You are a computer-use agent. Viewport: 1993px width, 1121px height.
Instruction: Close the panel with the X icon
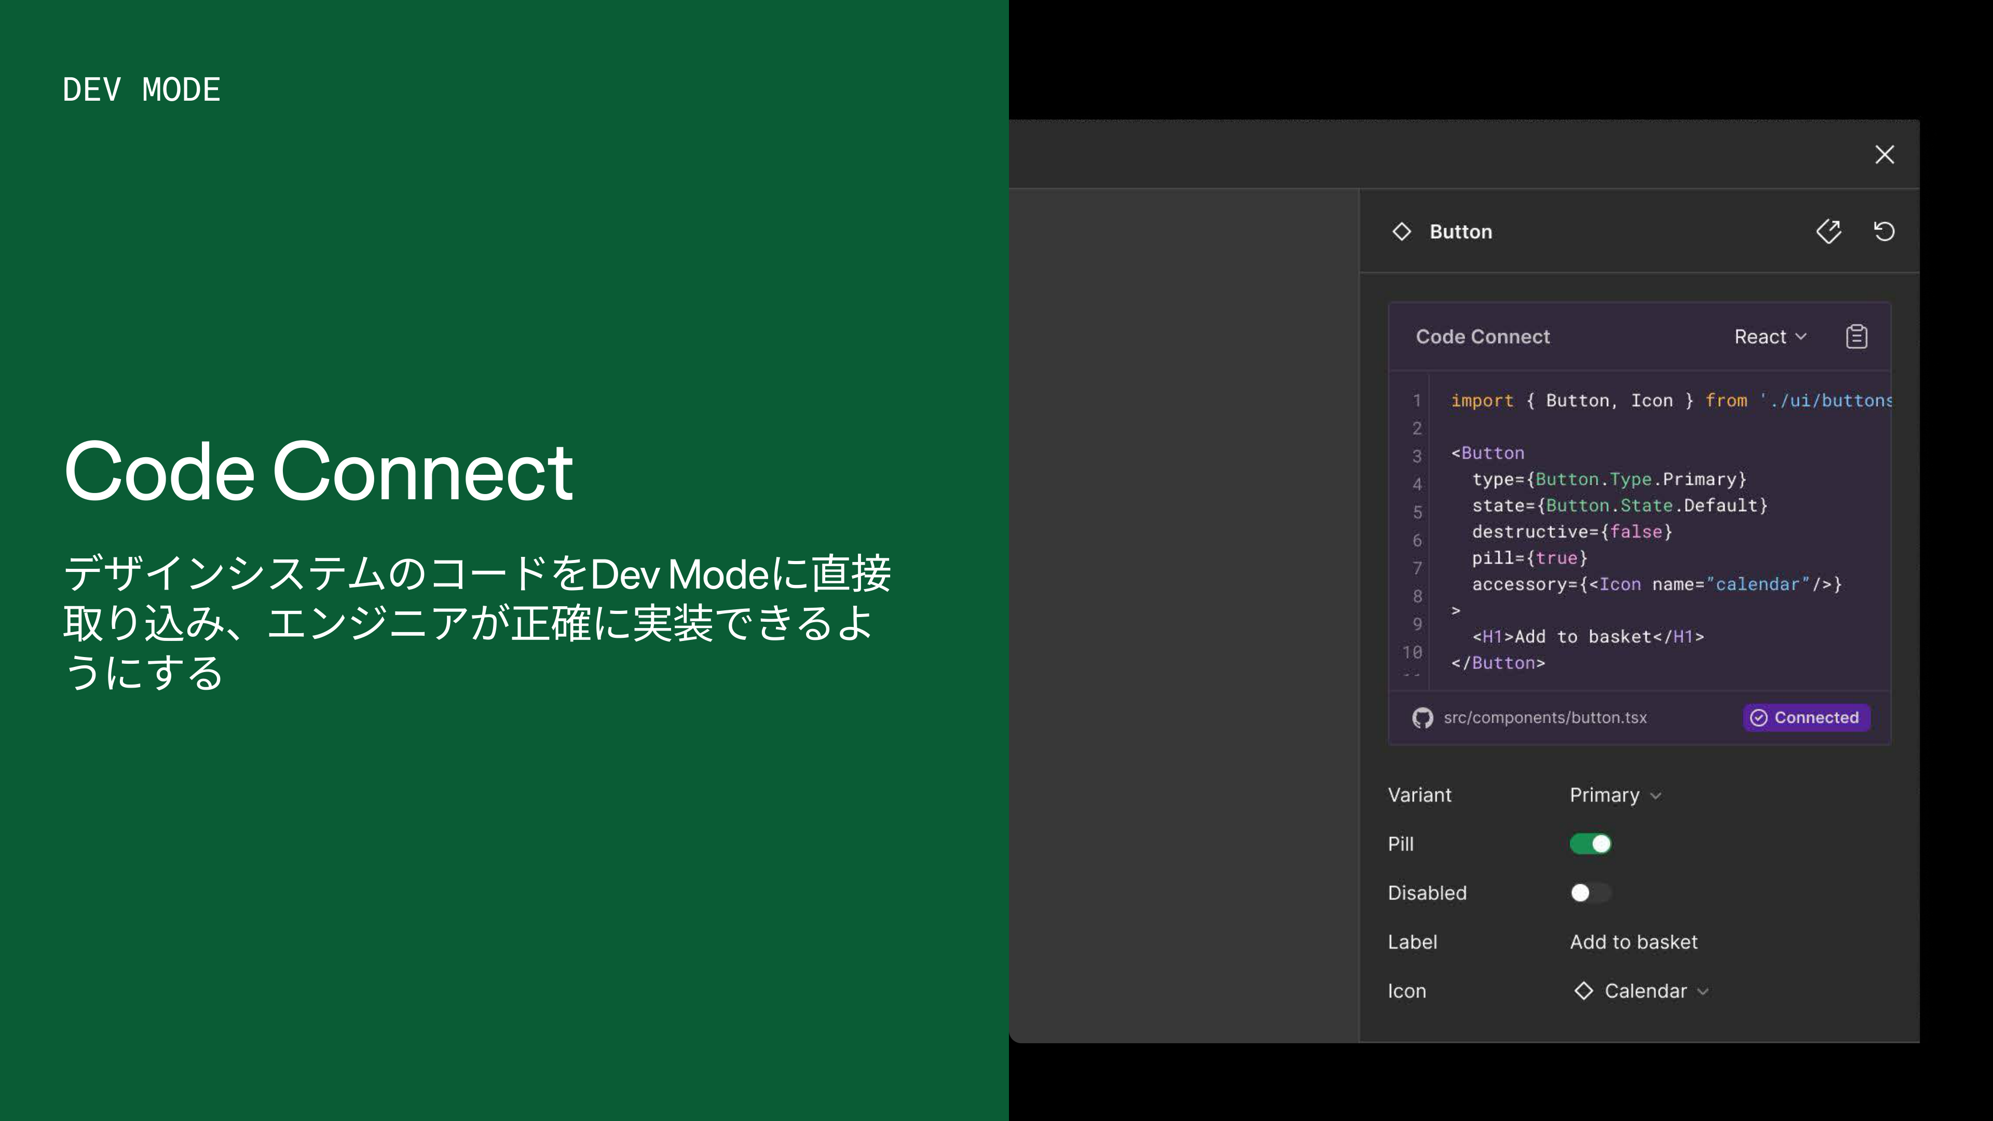point(1885,155)
